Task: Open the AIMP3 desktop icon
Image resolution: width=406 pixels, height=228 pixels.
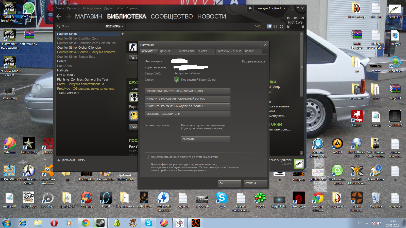Action: coord(337,146)
